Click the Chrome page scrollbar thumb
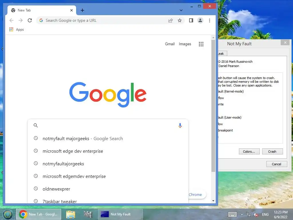 [x=213, y=106]
